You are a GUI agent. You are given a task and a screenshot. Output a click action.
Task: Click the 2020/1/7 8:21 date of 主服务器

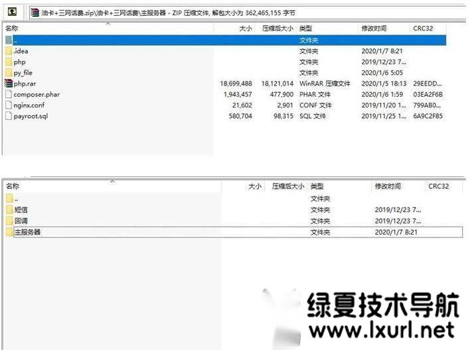click(396, 232)
